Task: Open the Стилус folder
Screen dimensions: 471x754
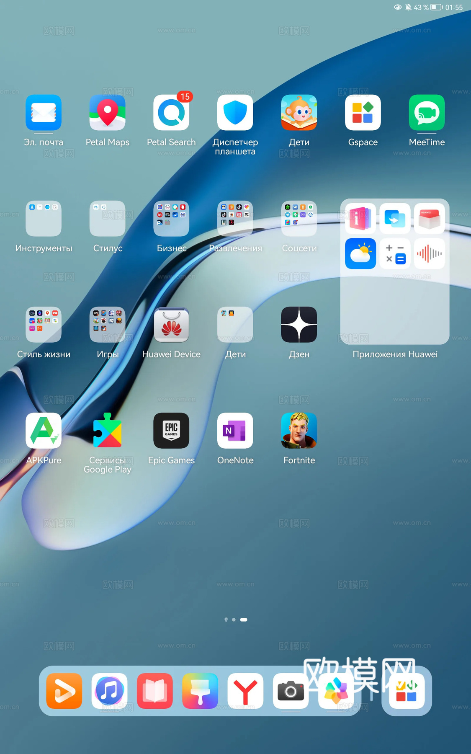Action: [108, 219]
